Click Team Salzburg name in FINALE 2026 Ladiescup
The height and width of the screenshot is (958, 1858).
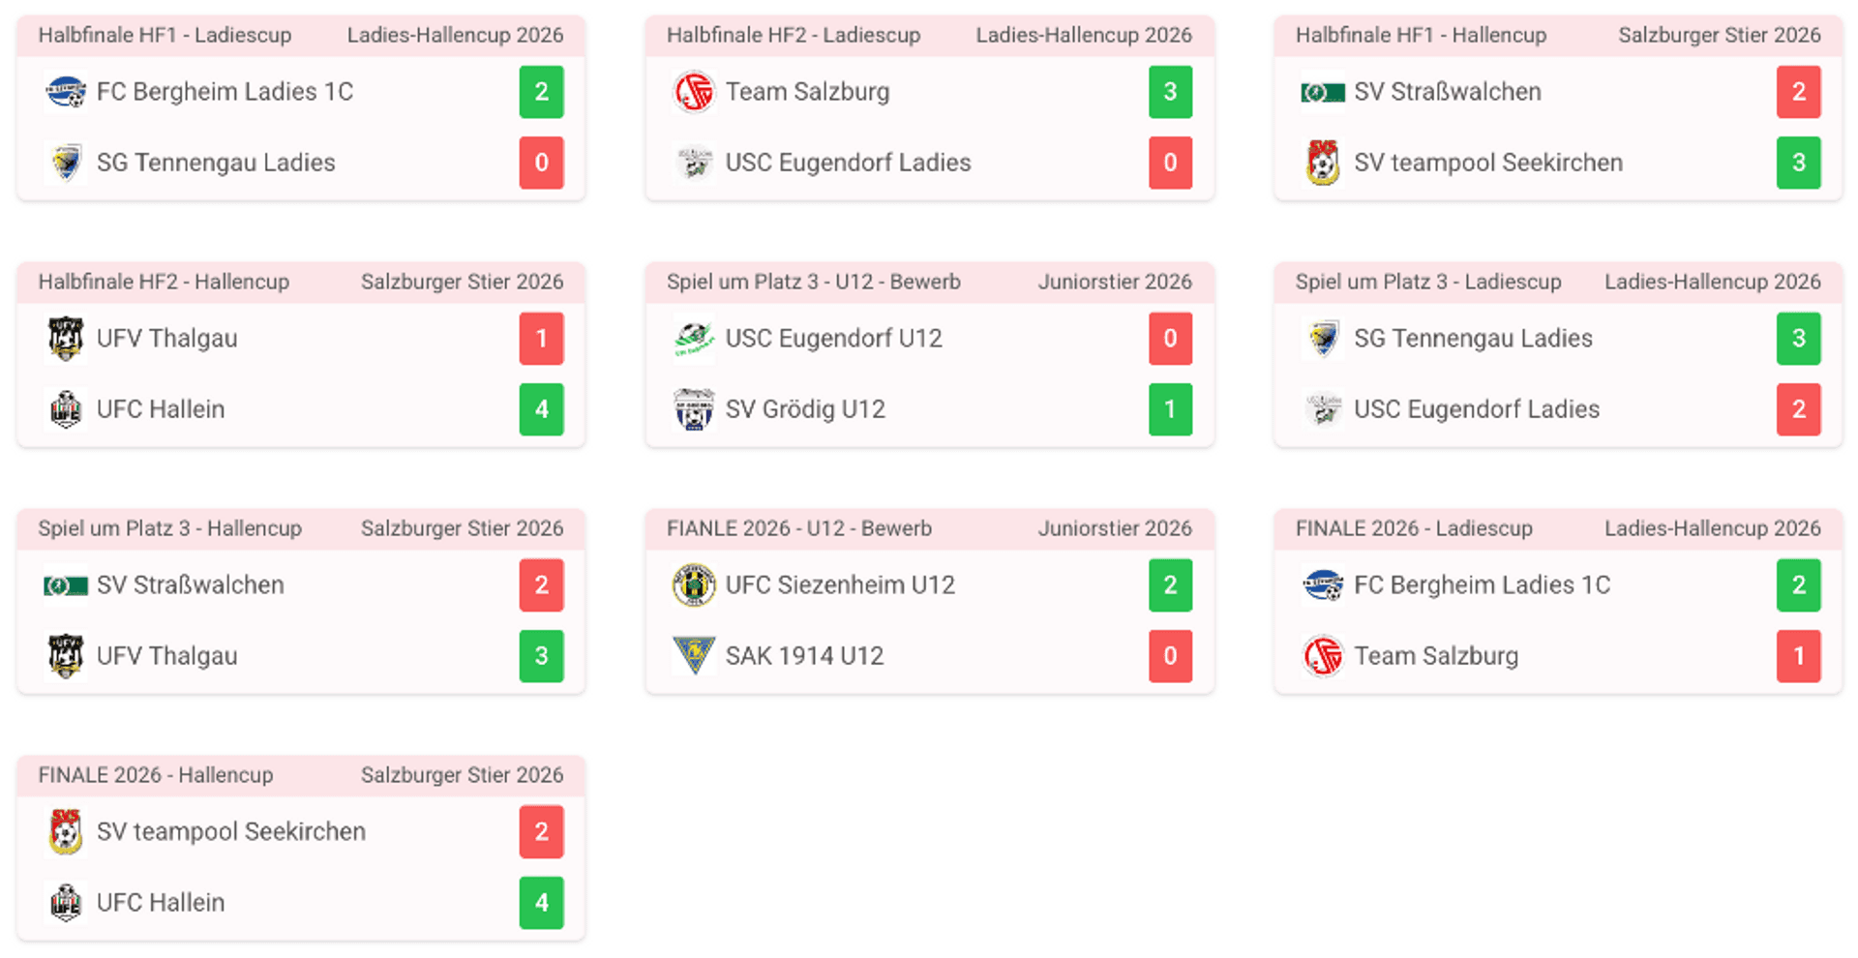(x=1436, y=656)
